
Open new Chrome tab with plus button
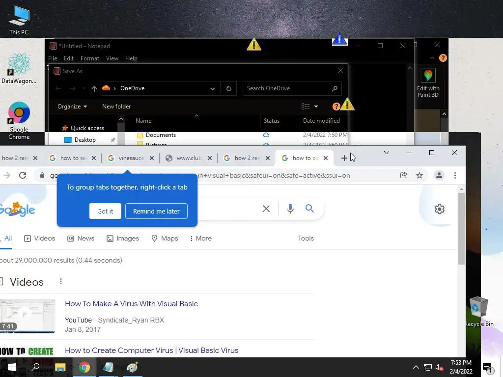tap(344, 158)
